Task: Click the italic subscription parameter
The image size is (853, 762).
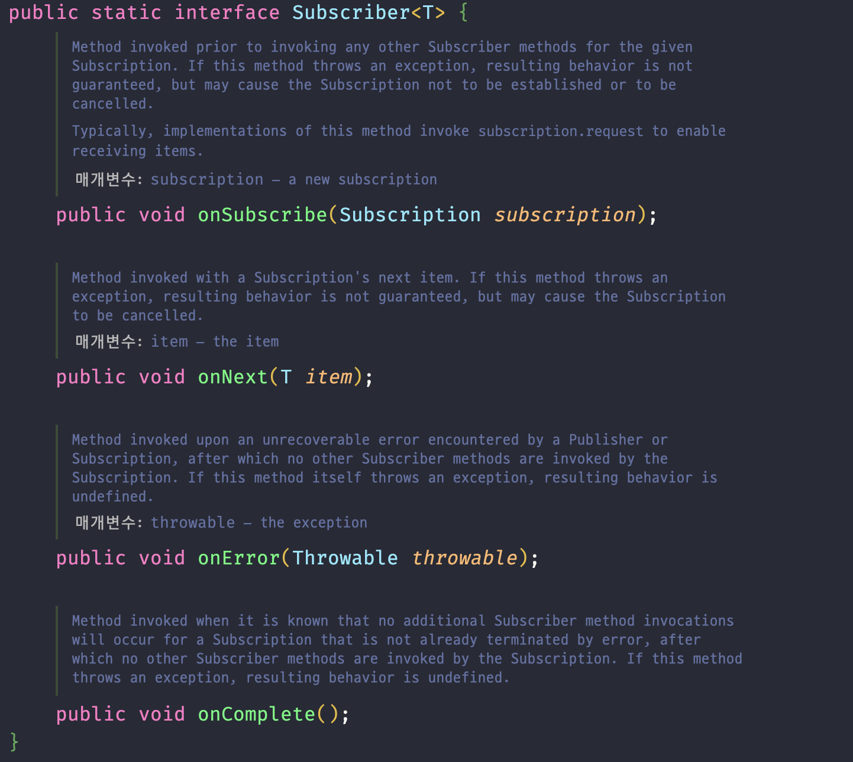Action: coord(565,215)
